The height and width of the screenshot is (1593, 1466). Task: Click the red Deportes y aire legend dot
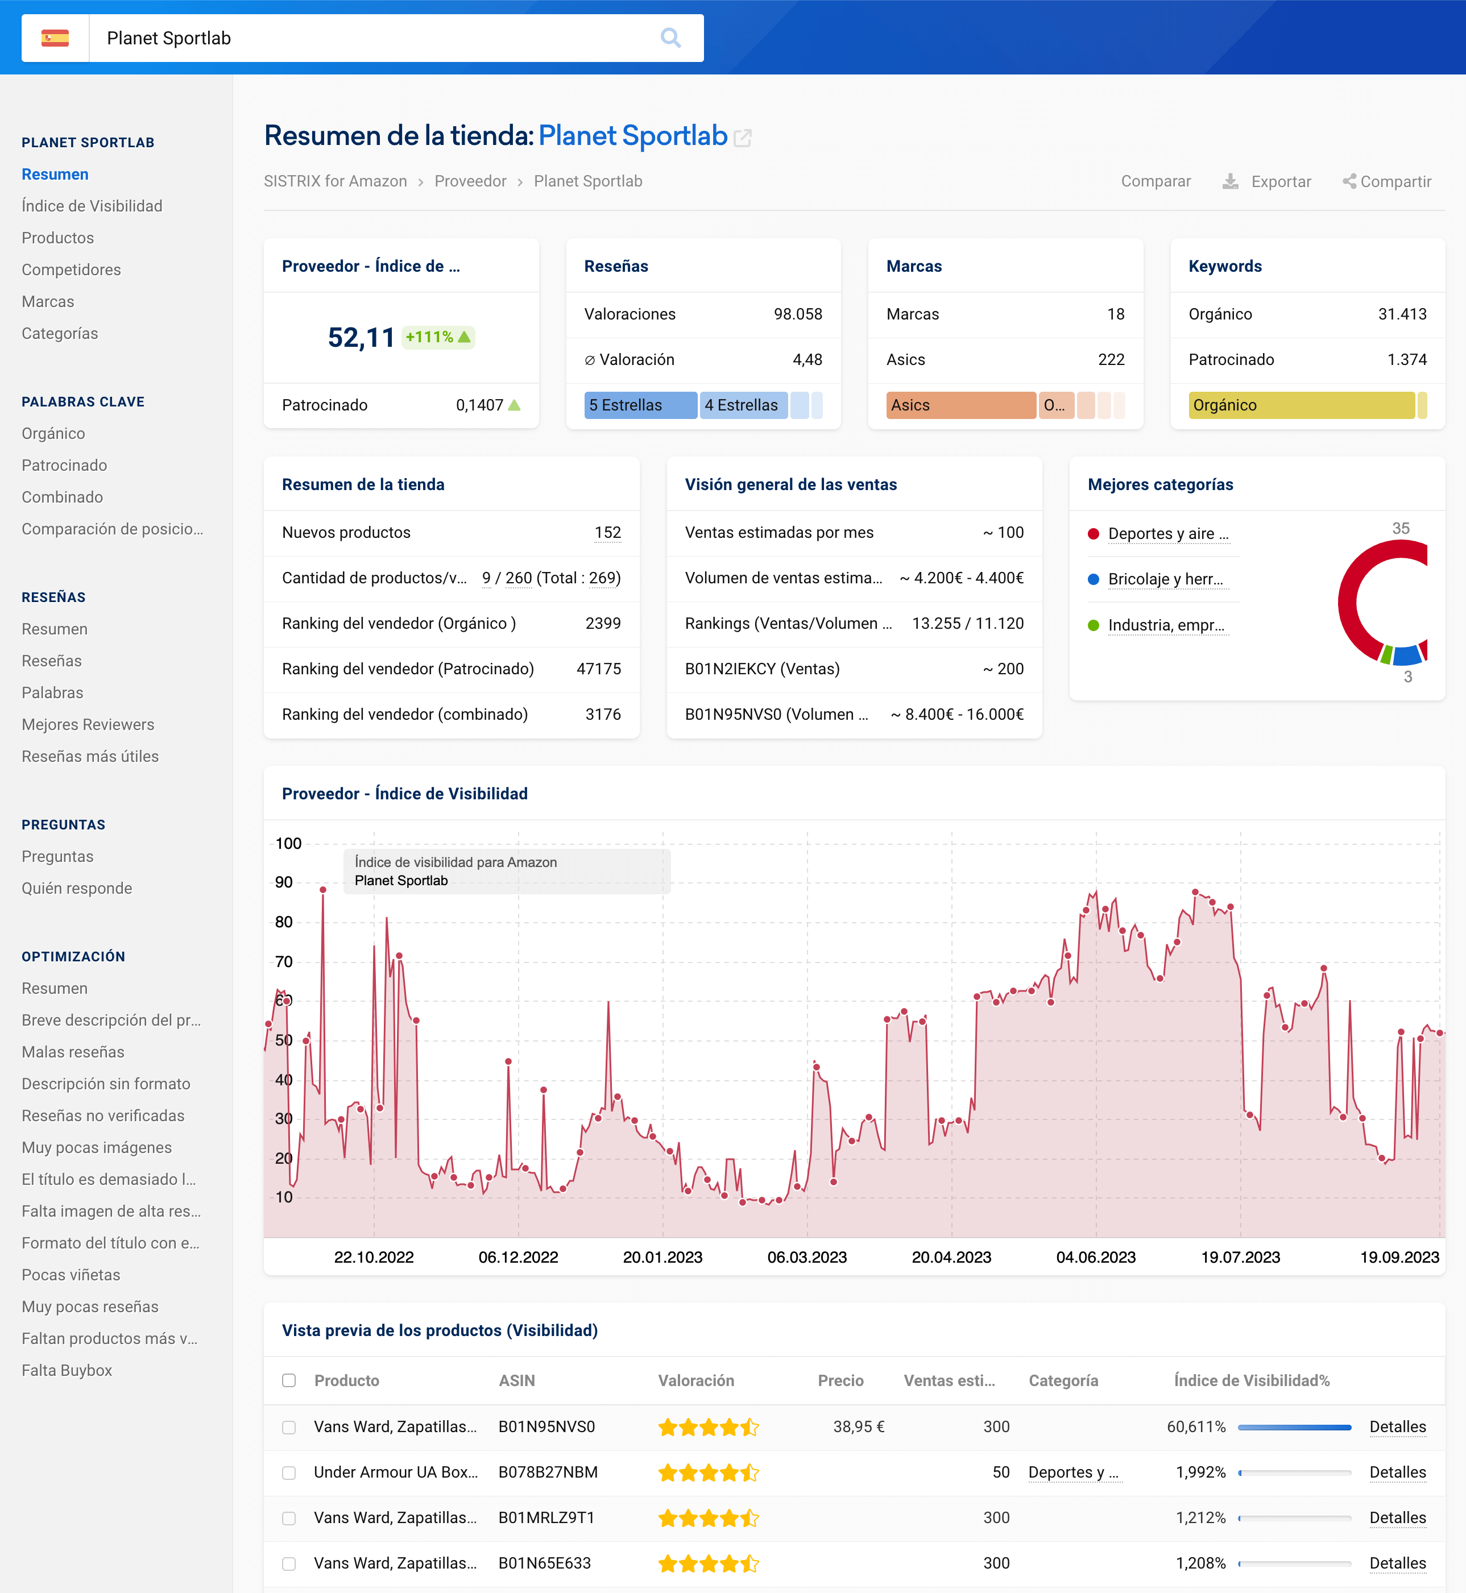click(1093, 534)
